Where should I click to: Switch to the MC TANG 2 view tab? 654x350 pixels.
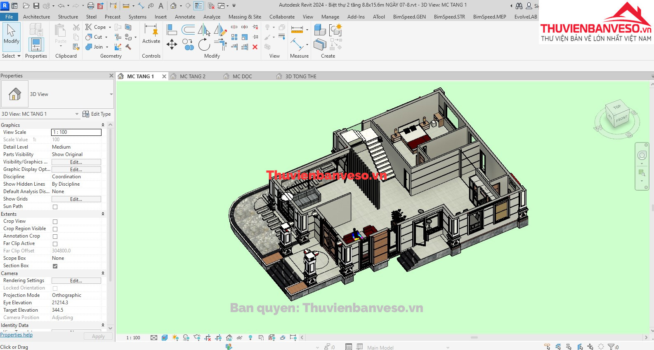coord(192,77)
